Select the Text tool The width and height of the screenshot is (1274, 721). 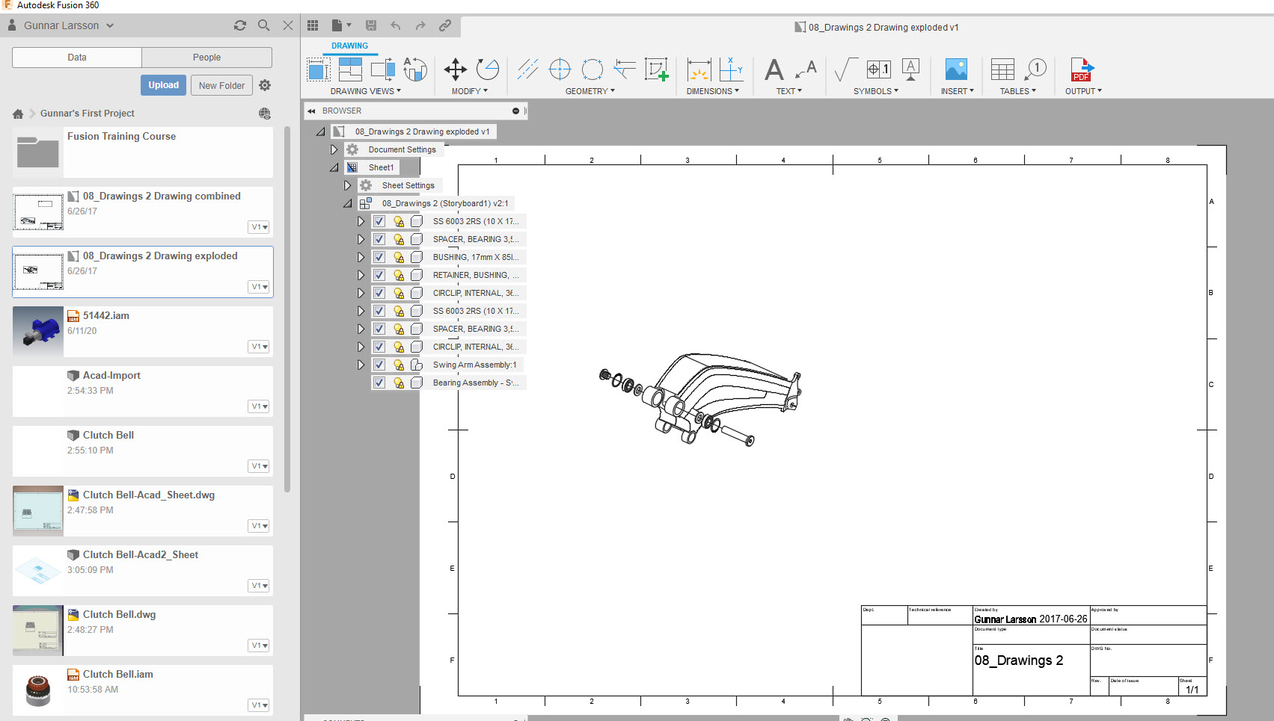point(774,69)
